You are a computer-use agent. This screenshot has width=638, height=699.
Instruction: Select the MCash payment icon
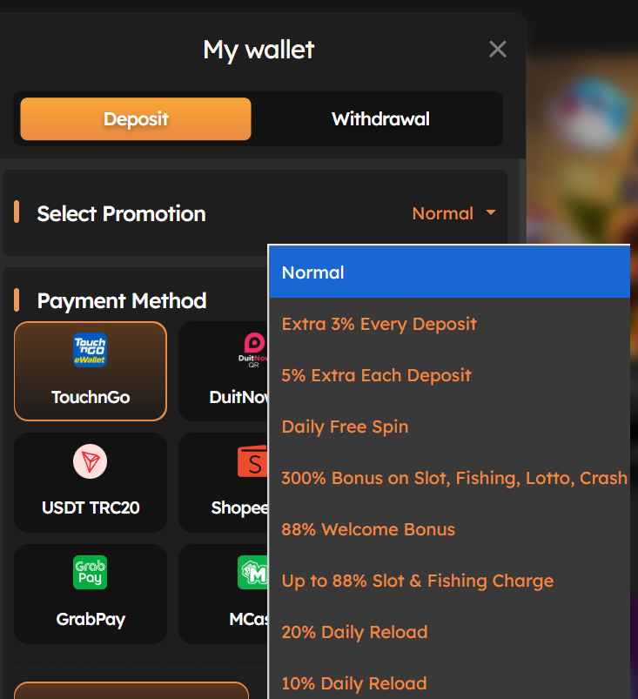coord(252,573)
